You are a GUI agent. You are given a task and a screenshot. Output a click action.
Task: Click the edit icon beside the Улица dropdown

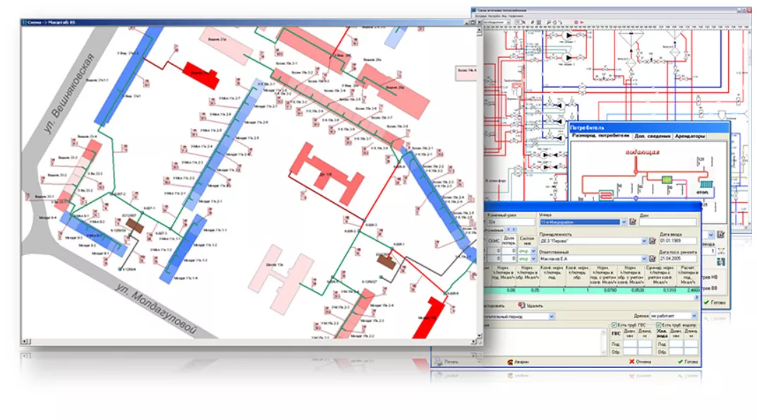coord(633,222)
